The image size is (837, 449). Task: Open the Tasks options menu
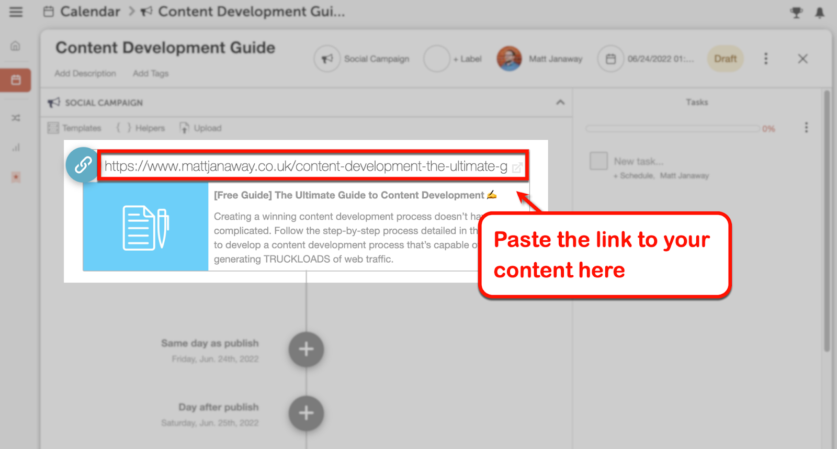806,128
